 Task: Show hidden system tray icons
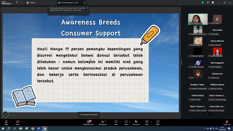click(x=205, y=128)
